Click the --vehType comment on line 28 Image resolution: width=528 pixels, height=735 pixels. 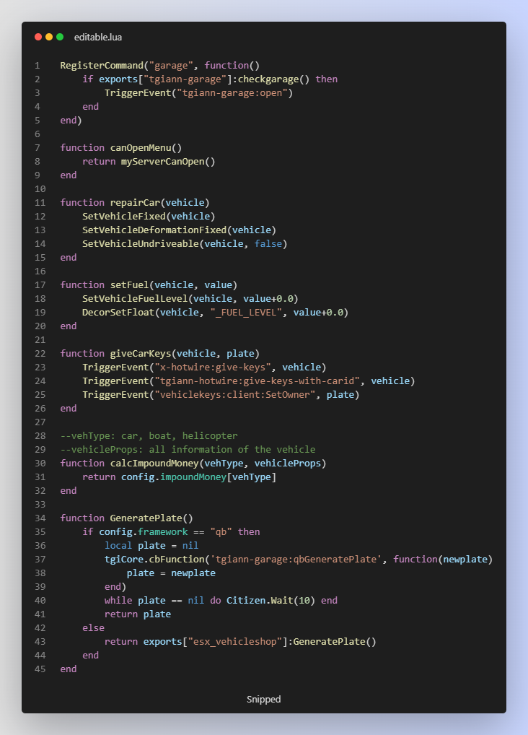pyautogui.click(x=149, y=435)
